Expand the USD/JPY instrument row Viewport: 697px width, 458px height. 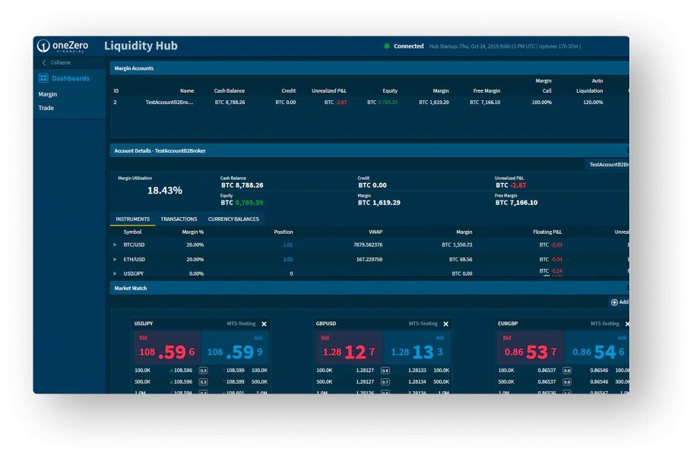coord(115,273)
